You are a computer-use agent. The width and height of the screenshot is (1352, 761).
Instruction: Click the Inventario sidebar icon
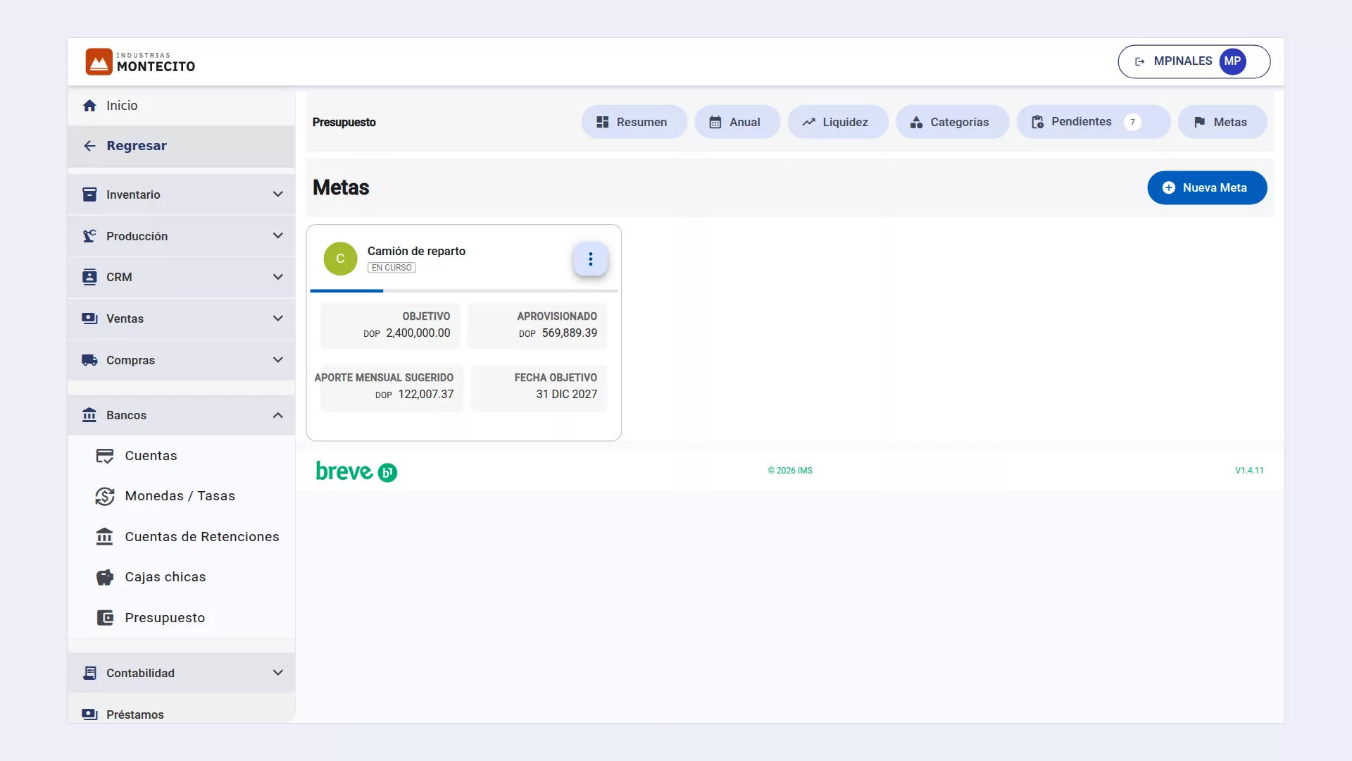(x=89, y=194)
